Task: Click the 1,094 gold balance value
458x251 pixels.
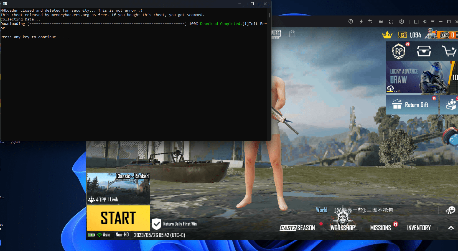Action: pyautogui.click(x=415, y=35)
